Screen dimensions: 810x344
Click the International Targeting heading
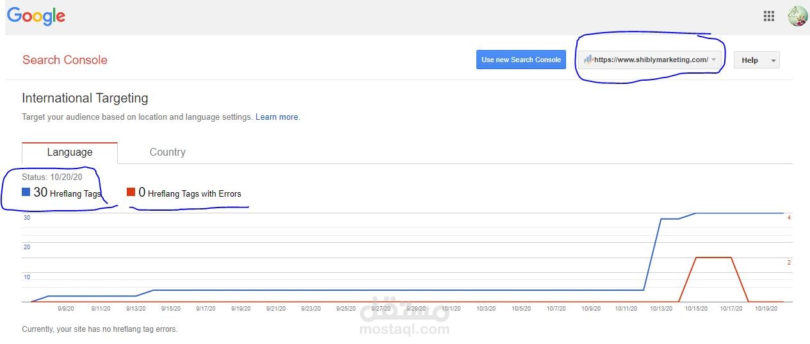[85, 98]
